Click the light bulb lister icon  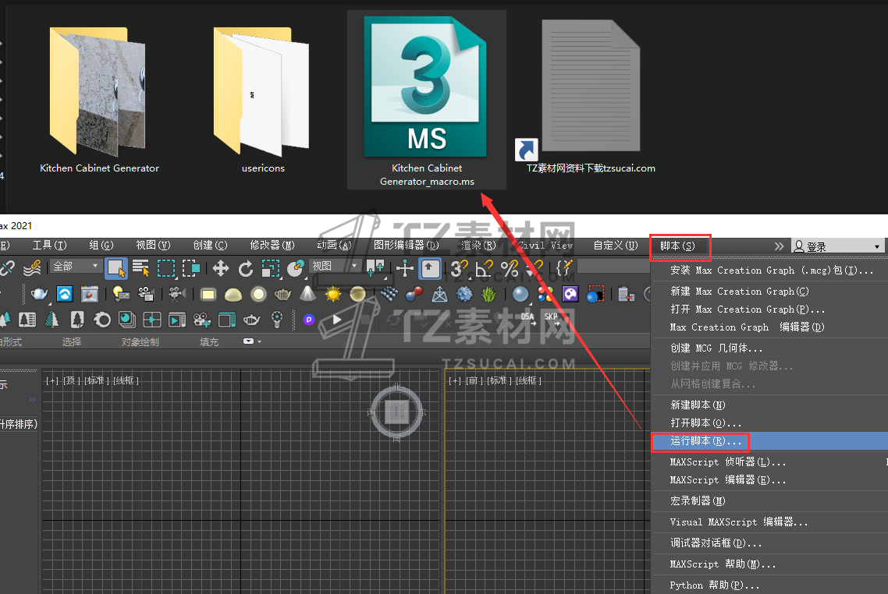pos(121,294)
